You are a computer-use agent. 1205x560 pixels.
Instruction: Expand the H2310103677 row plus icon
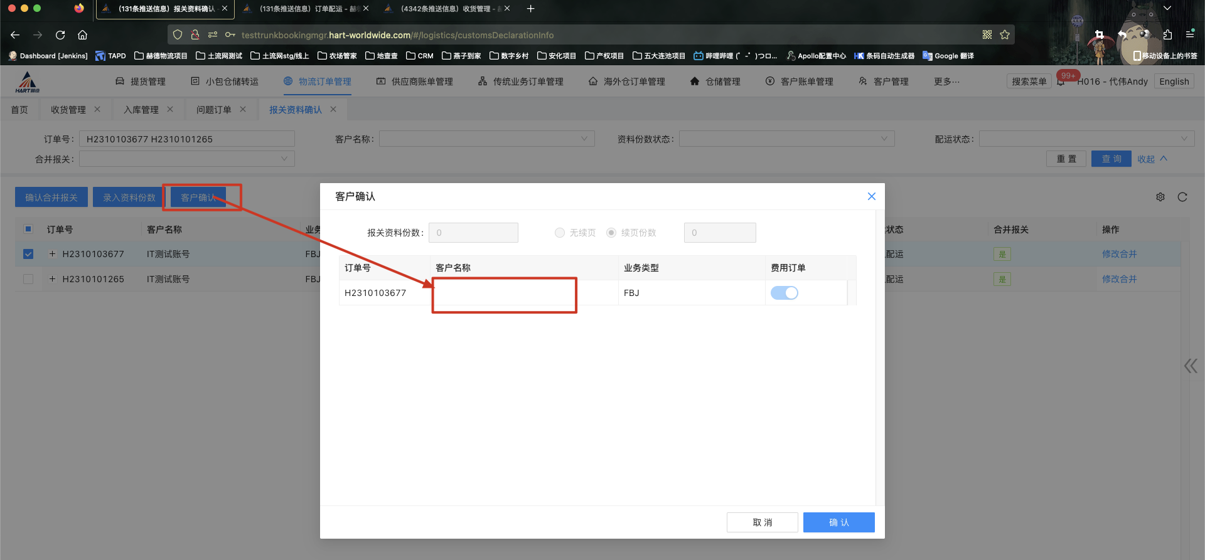[x=52, y=254]
